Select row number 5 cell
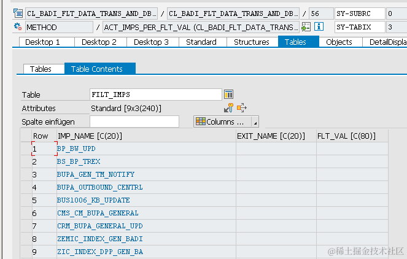 coord(44,200)
